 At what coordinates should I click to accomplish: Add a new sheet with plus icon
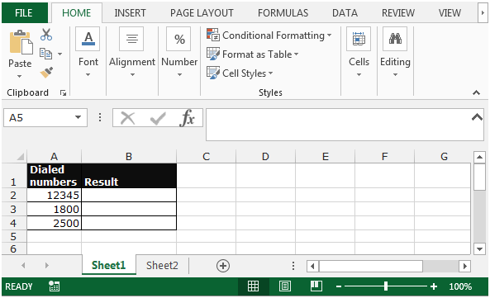[x=223, y=266]
